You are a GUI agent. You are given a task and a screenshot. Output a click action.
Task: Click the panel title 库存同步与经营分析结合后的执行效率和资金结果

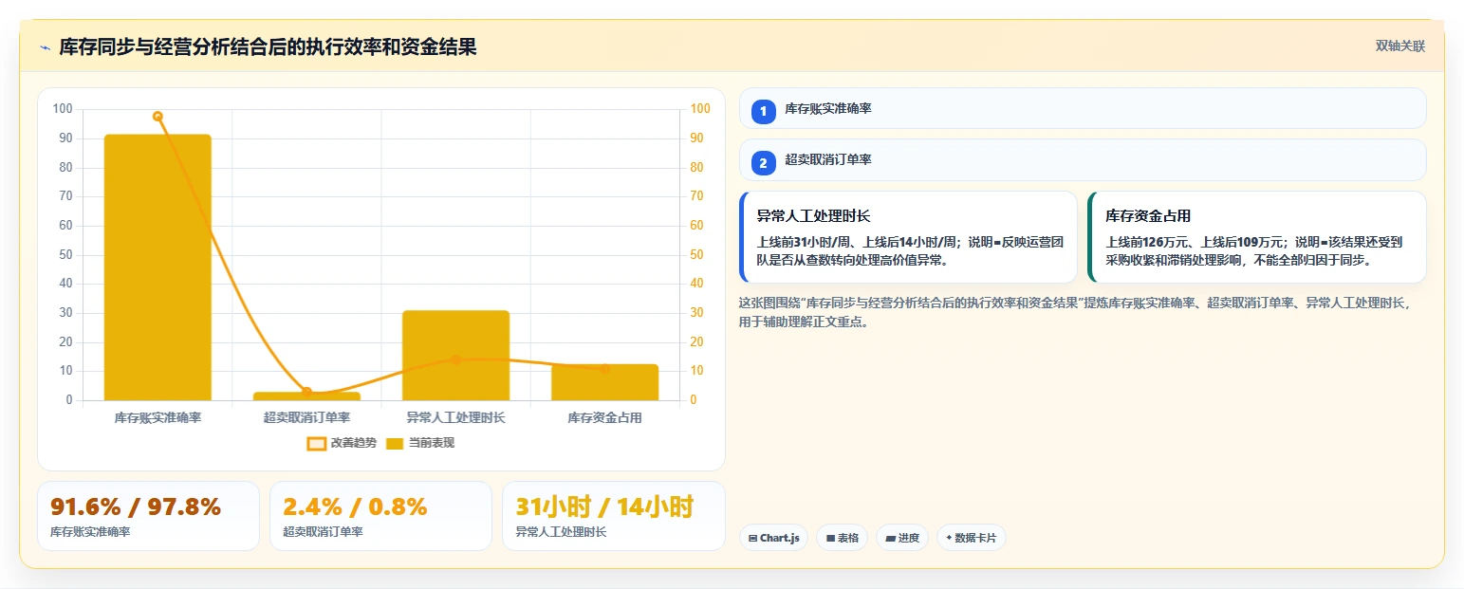[268, 47]
